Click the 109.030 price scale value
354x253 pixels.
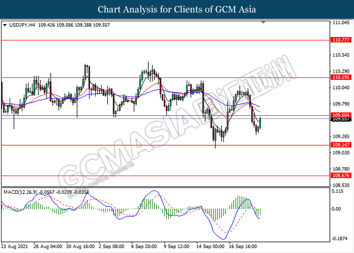point(341,153)
